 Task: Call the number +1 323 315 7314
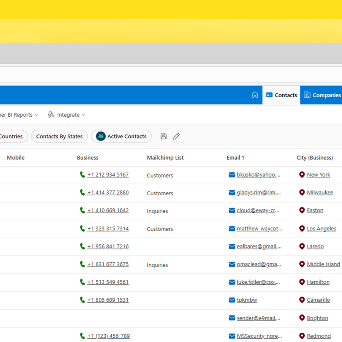108,228
